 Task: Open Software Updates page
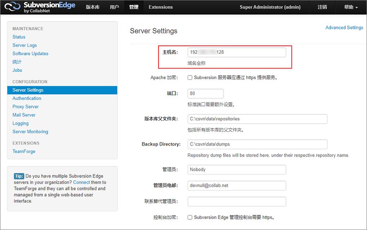(x=31, y=53)
